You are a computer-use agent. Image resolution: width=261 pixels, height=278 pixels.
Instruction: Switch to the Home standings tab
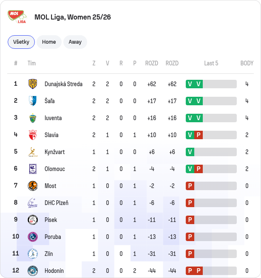click(49, 42)
